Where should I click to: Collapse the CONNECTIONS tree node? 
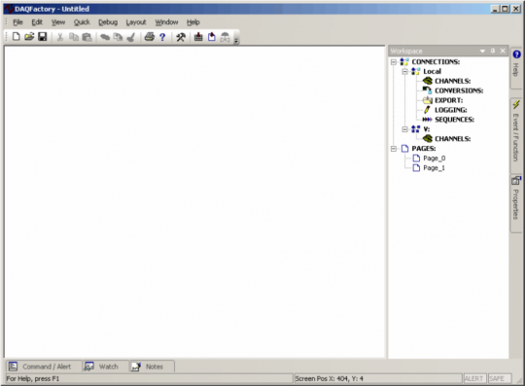click(394, 62)
